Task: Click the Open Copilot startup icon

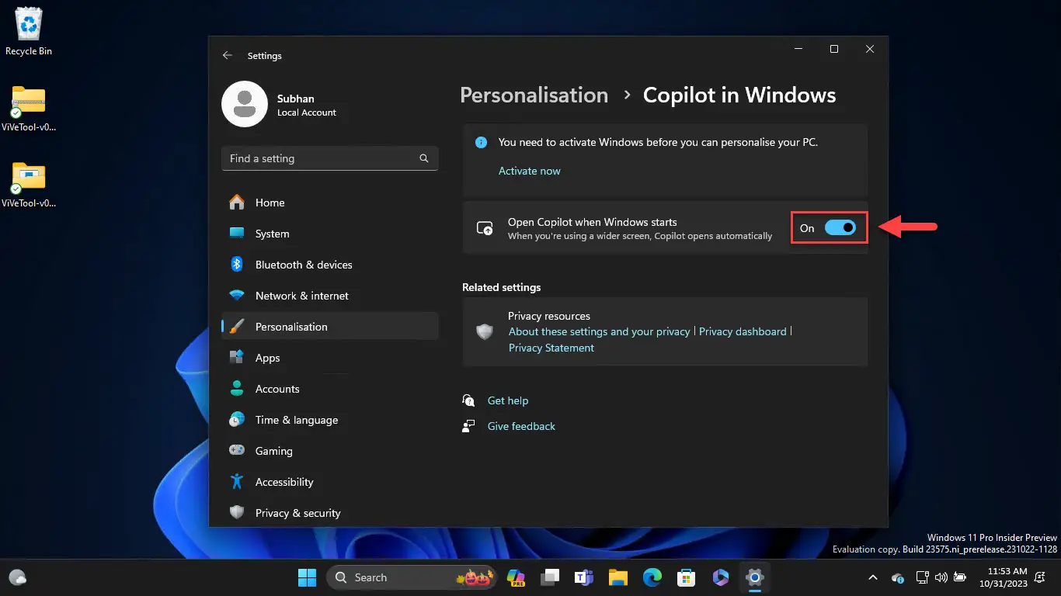Action: click(x=485, y=228)
